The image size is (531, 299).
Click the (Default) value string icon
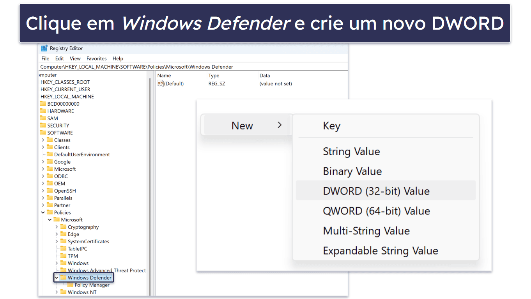point(160,83)
